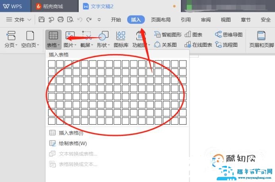Switch to the 开始 tab
Screen dimensions: 275x182
(116, 19)
